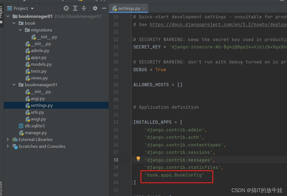
Task: Click the Scratches and Consoles icon
Action: [x=15, y=146]
